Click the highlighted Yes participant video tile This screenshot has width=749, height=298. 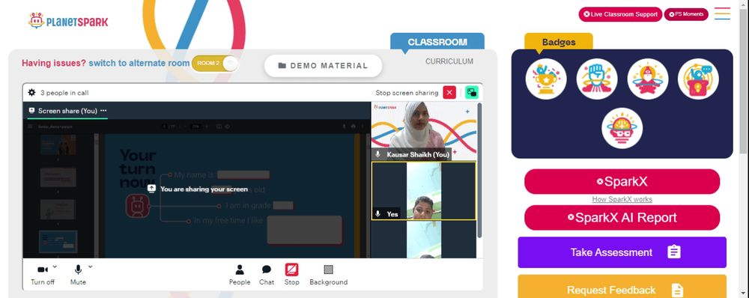pyautogui.click(x=424, y=191)
